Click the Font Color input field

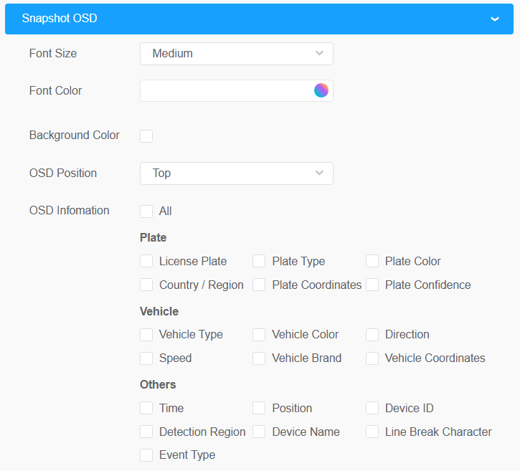click(237, 90)
